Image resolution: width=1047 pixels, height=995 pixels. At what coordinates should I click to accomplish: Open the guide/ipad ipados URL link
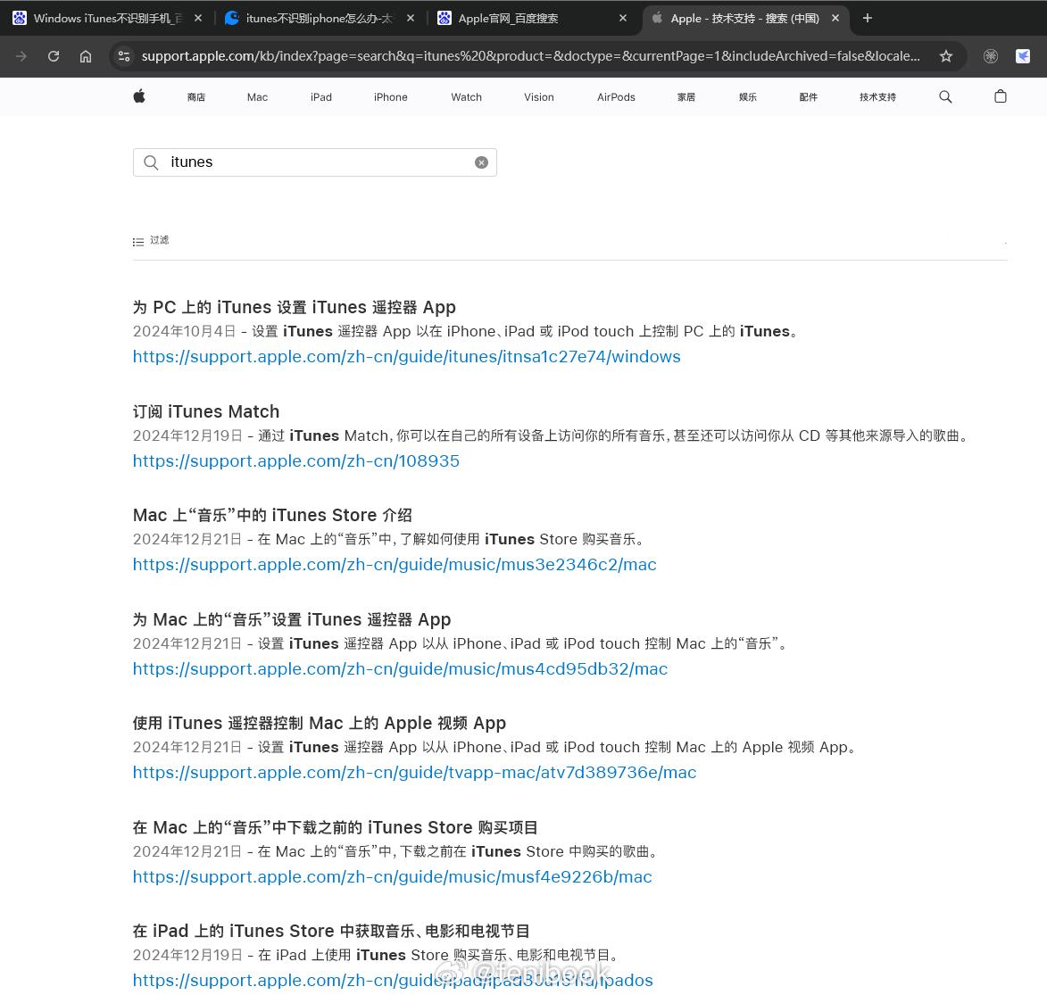(x=393, y=981)
